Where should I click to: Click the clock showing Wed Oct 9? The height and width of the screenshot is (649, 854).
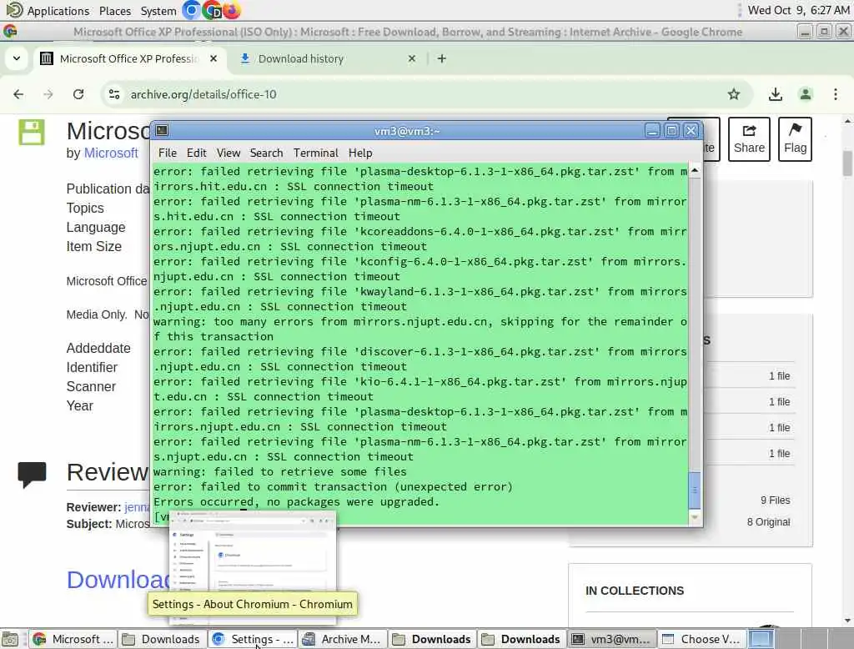tap(798, 10)
